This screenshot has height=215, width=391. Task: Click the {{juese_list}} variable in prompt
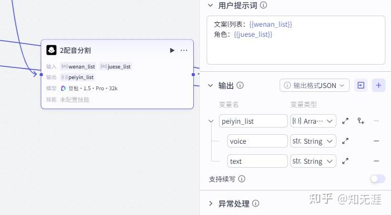pos(253,35)
